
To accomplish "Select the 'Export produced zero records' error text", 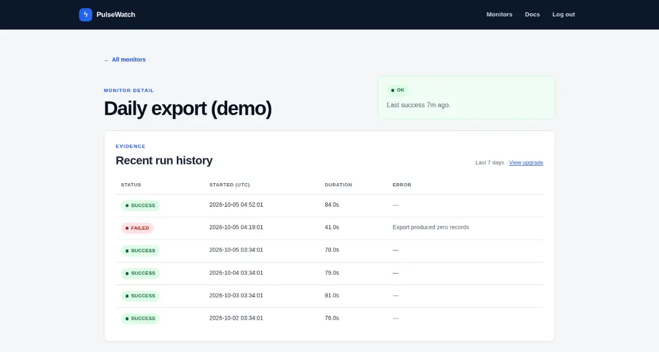I will pos(431,227).
